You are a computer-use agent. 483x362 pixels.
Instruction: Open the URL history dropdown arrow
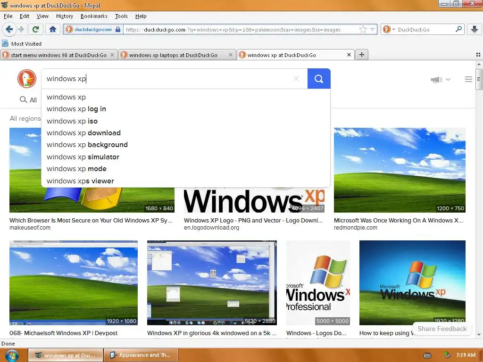(x=373, y=30)
